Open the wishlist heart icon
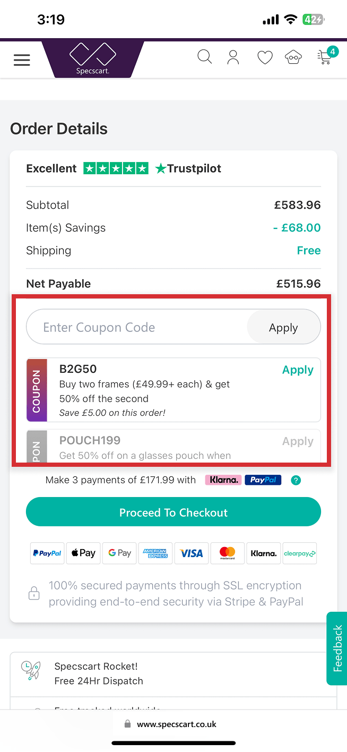Image resolution: width=347 pixels, height=752 pixels. tap(265, 56)
